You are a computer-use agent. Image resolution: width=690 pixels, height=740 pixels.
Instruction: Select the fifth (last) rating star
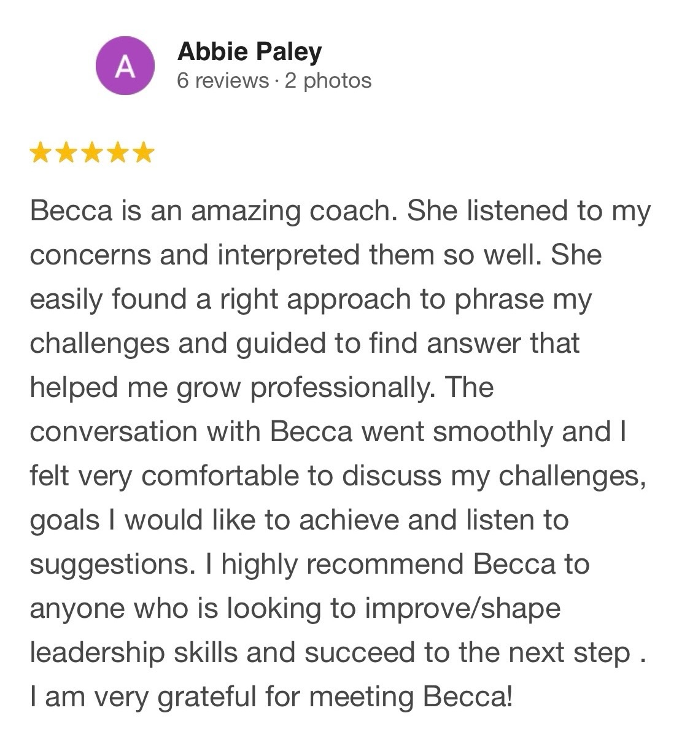pyautogui.click(x=143, y=152)
